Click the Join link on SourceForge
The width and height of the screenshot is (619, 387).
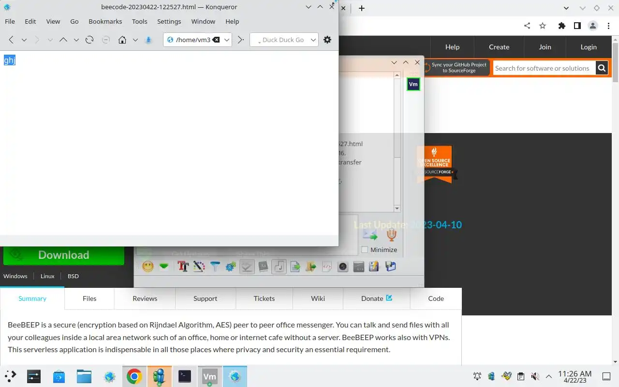click(545, 47)
